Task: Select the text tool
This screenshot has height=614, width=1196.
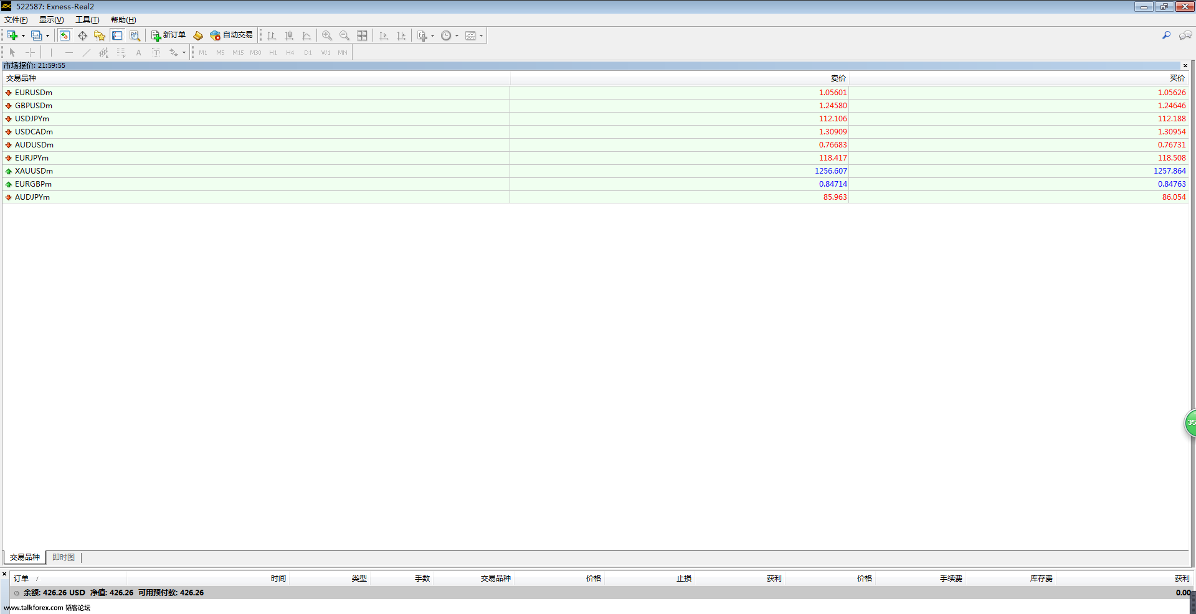Action: coord(139,52)
